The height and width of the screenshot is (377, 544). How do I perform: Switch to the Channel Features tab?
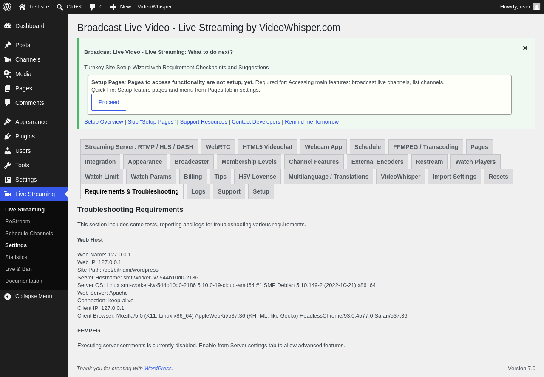[x=314, y=162]
